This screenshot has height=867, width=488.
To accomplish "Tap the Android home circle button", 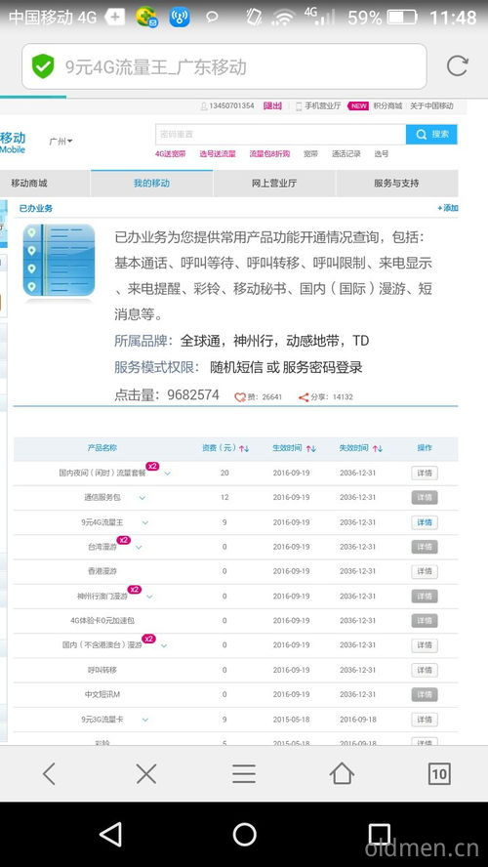I will (244, 835).
